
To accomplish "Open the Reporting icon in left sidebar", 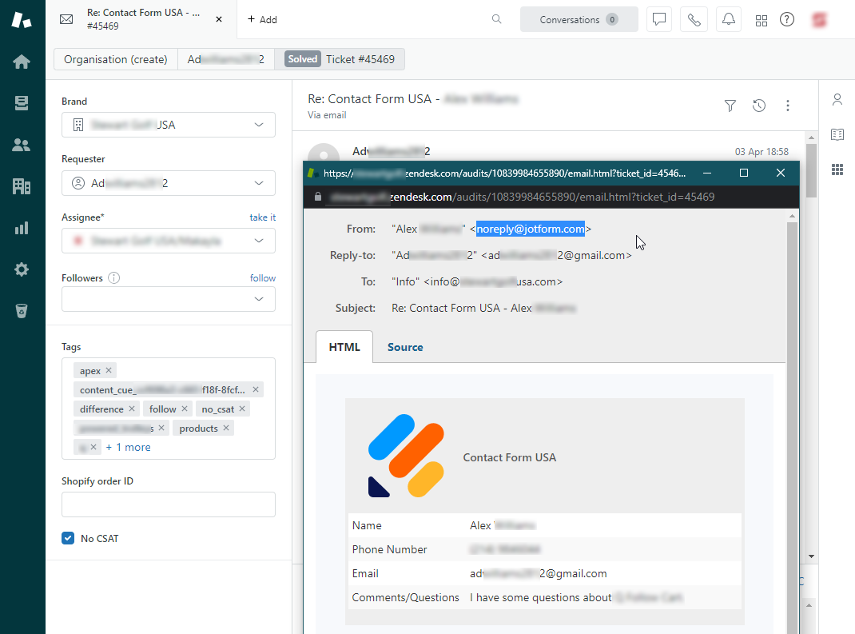I will coord(22,228).
